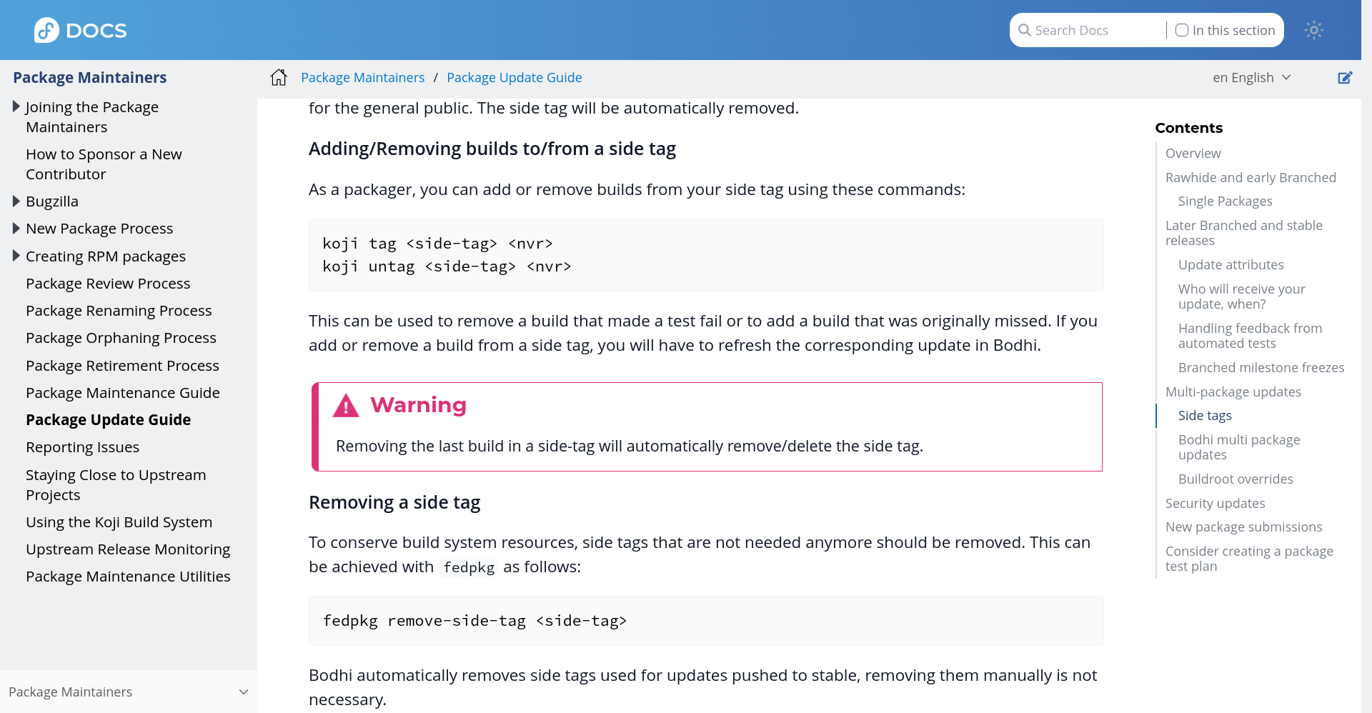Open the Package Update Guide breadcrumb link

(x=514, y=77)
